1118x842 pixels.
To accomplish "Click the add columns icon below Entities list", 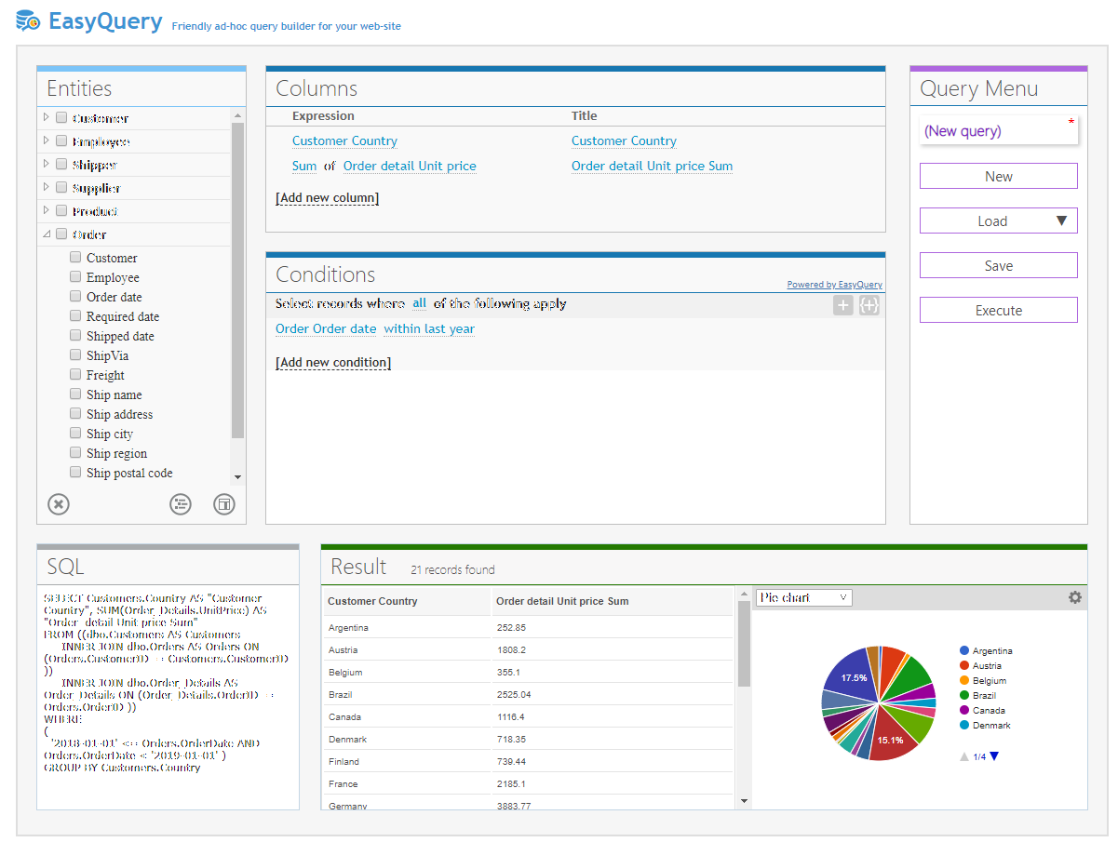I will (224, 504).
